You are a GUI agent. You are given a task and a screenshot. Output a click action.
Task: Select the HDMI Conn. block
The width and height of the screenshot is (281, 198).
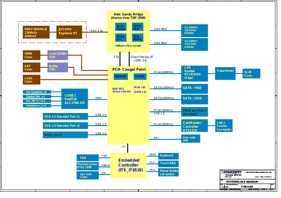click(x=31, y=55)
